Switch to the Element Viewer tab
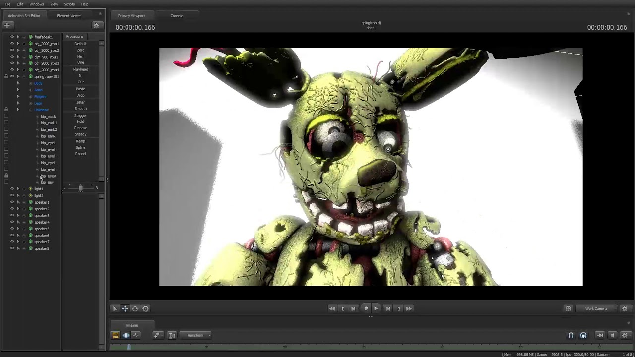 tap(69, 16)
